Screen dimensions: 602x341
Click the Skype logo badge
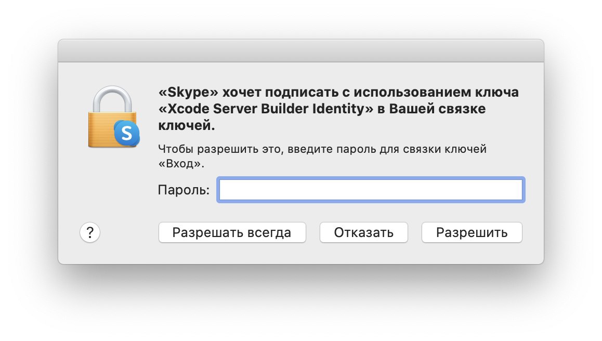pyautogui.click(x=127, y=133)
